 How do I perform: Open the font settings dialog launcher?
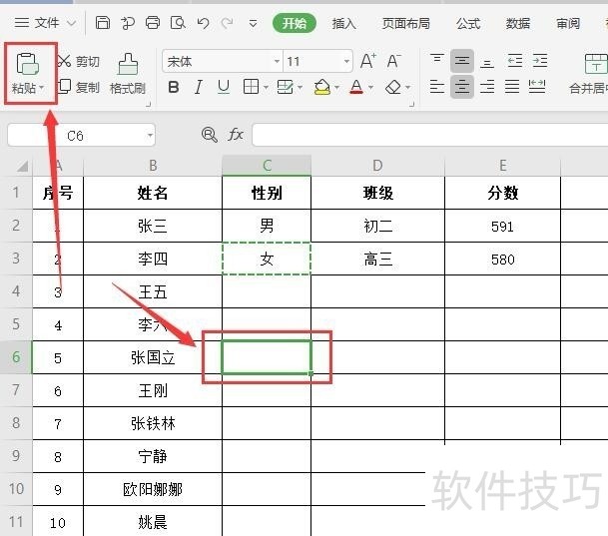(x=411, y=104)
